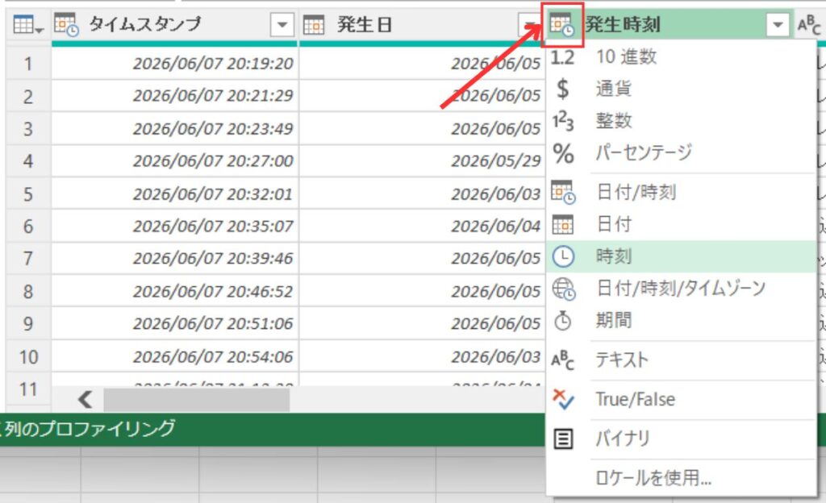This screenshot has width=826, height=503.
Task: Choose パーセンテージ data type
Action: point(681,152)
